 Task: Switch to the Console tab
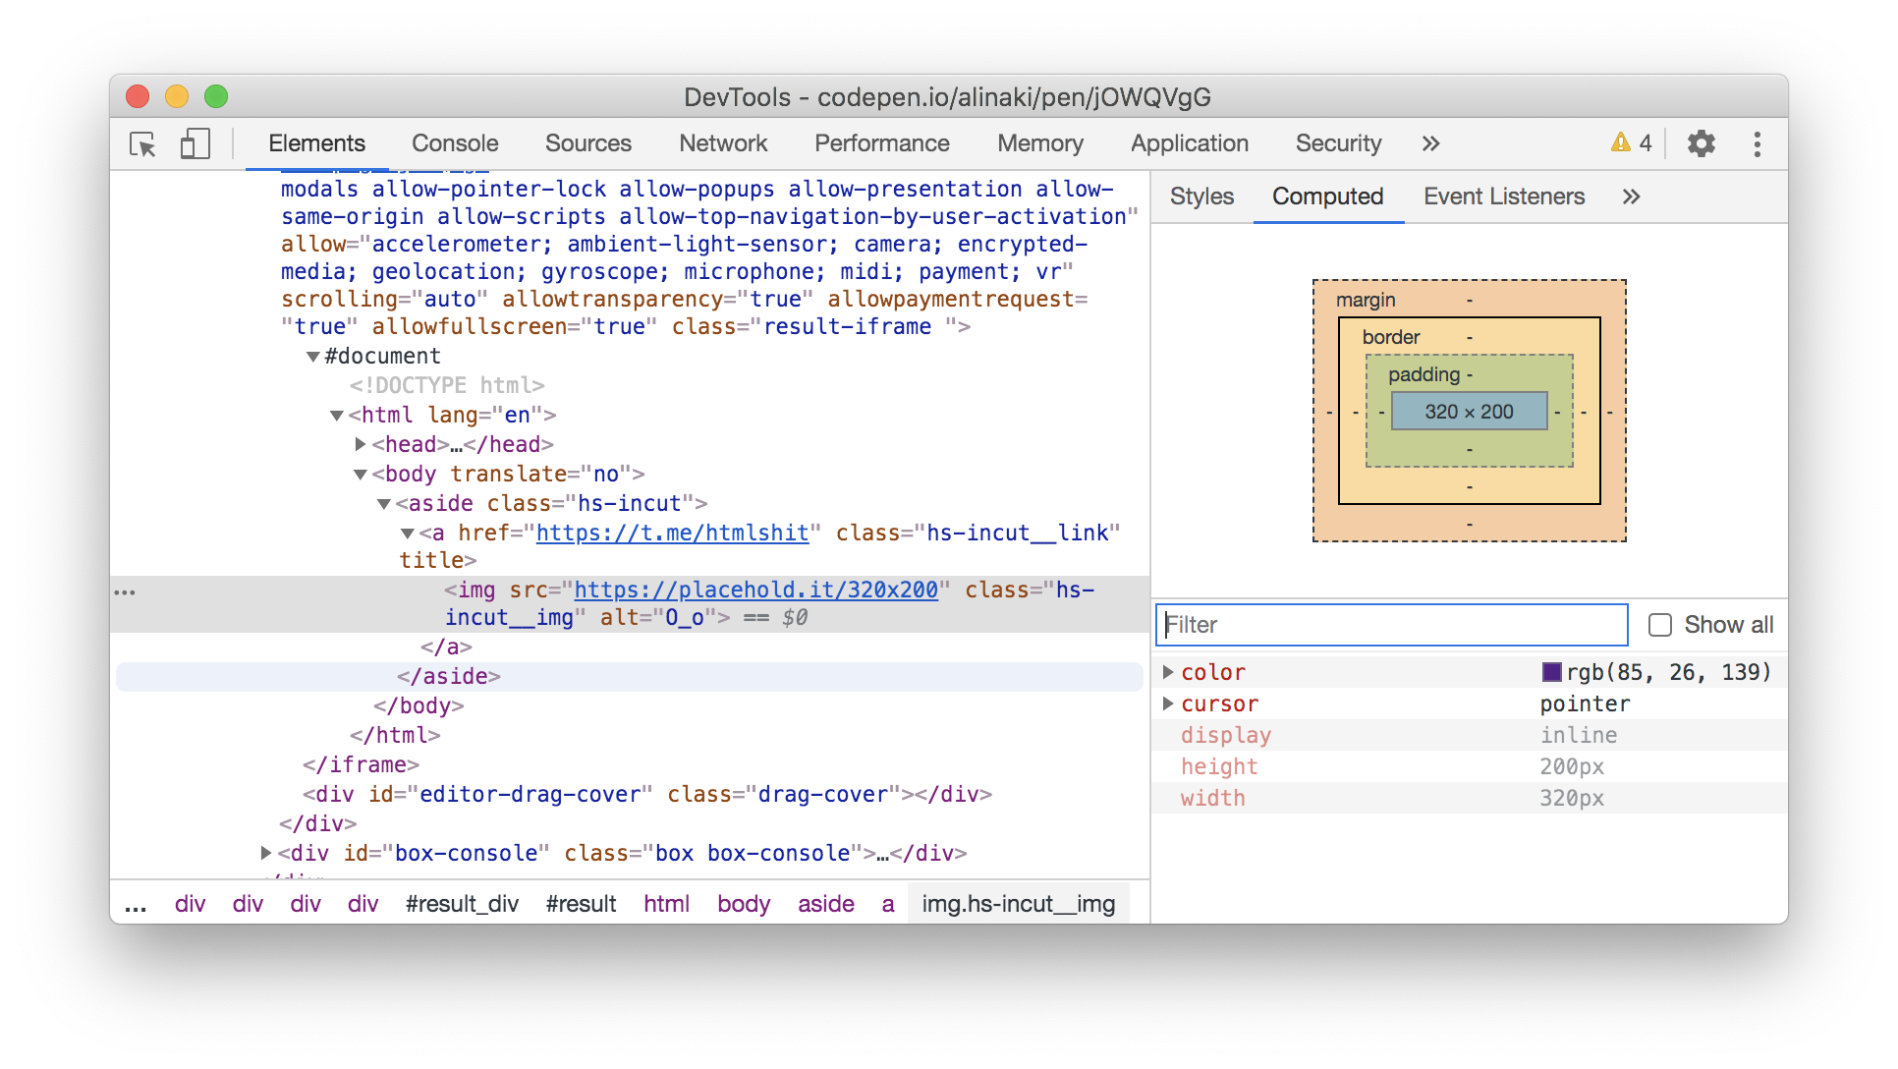pos(455,143)
